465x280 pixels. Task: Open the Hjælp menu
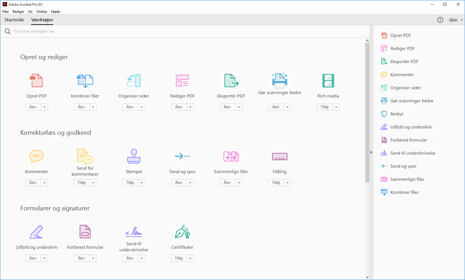point(55,11)
